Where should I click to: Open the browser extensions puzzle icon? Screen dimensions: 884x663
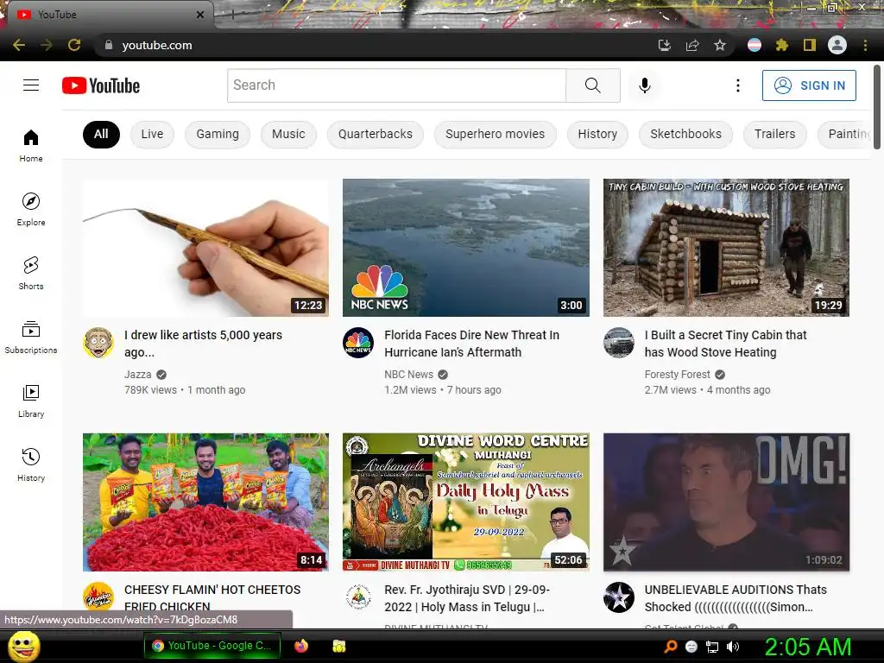(781, 45)
